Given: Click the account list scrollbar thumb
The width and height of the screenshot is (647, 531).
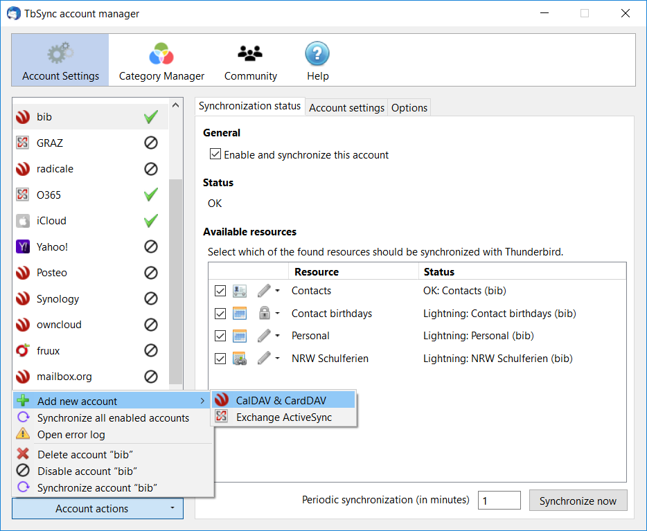Looking at the screenshot, I should point(176,281).
